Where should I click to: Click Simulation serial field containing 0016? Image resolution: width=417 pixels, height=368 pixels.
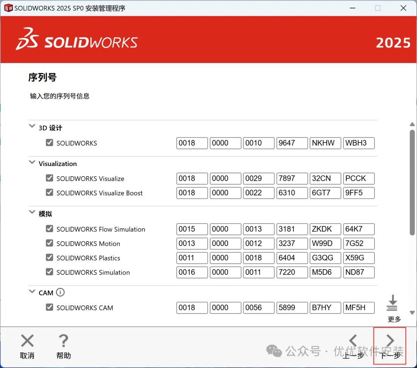(192, 272)
